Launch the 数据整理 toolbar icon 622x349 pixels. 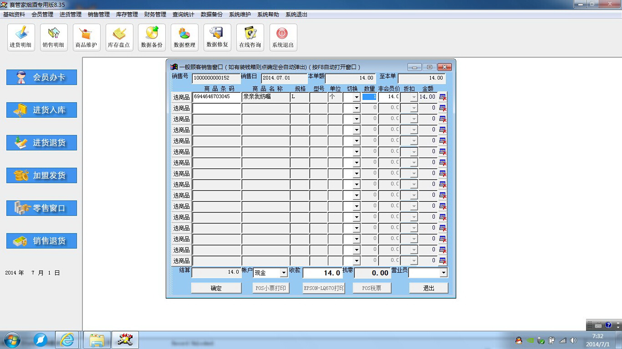click(x=185, y=37)
